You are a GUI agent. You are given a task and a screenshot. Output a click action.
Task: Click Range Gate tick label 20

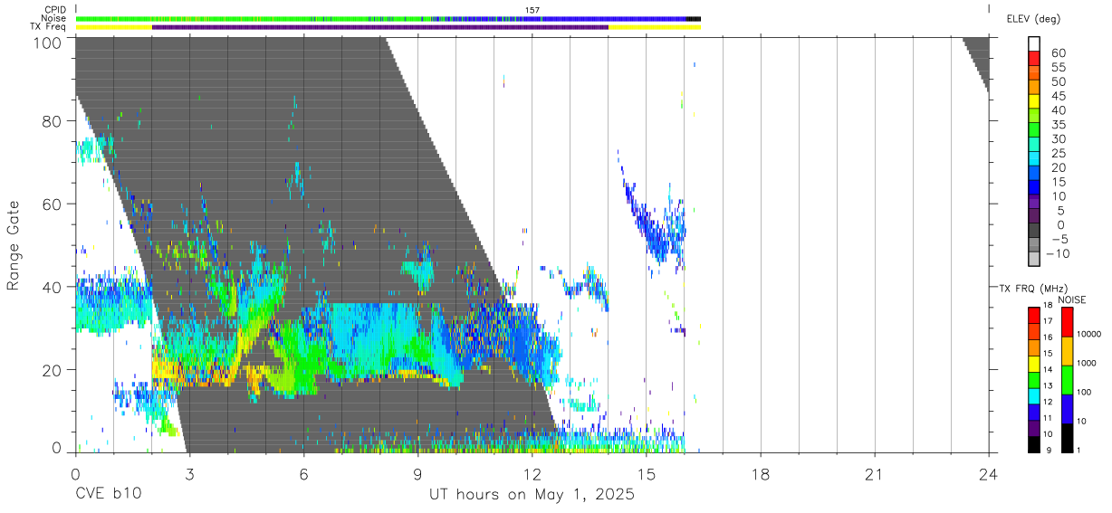coord(53,370)
